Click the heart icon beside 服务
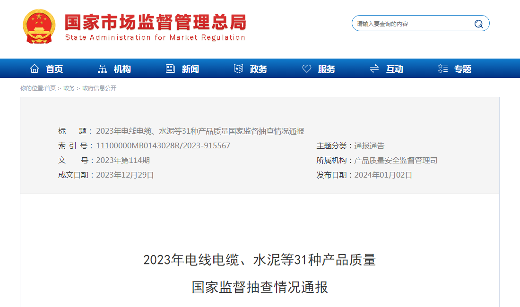 tap(307, 69)
